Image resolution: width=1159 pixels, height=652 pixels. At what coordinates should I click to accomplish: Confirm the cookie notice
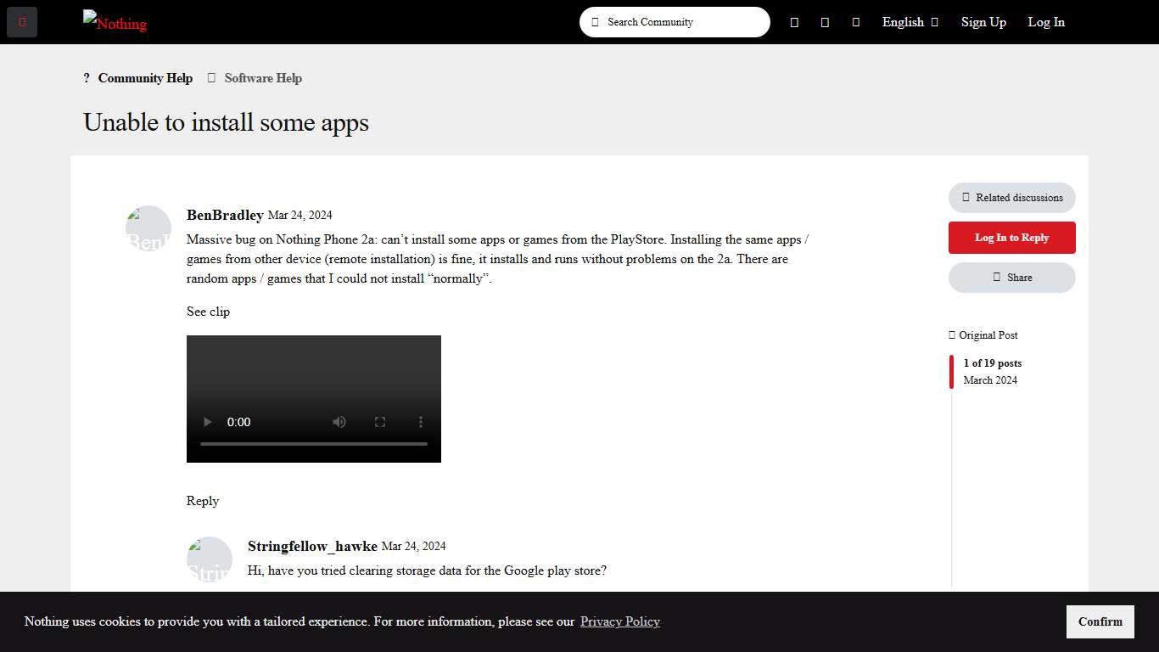[1100, 621]
